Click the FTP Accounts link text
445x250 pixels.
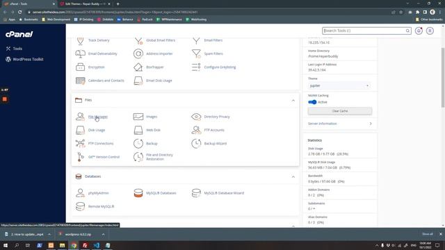click(214, 130)
